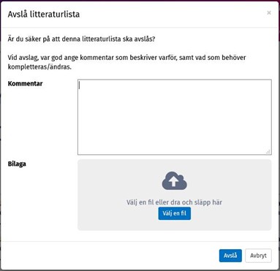This screenshot has height=271, width=280.
Task: Click text 'Välj en fil eller dra och släpp här'
Action: 174,202
